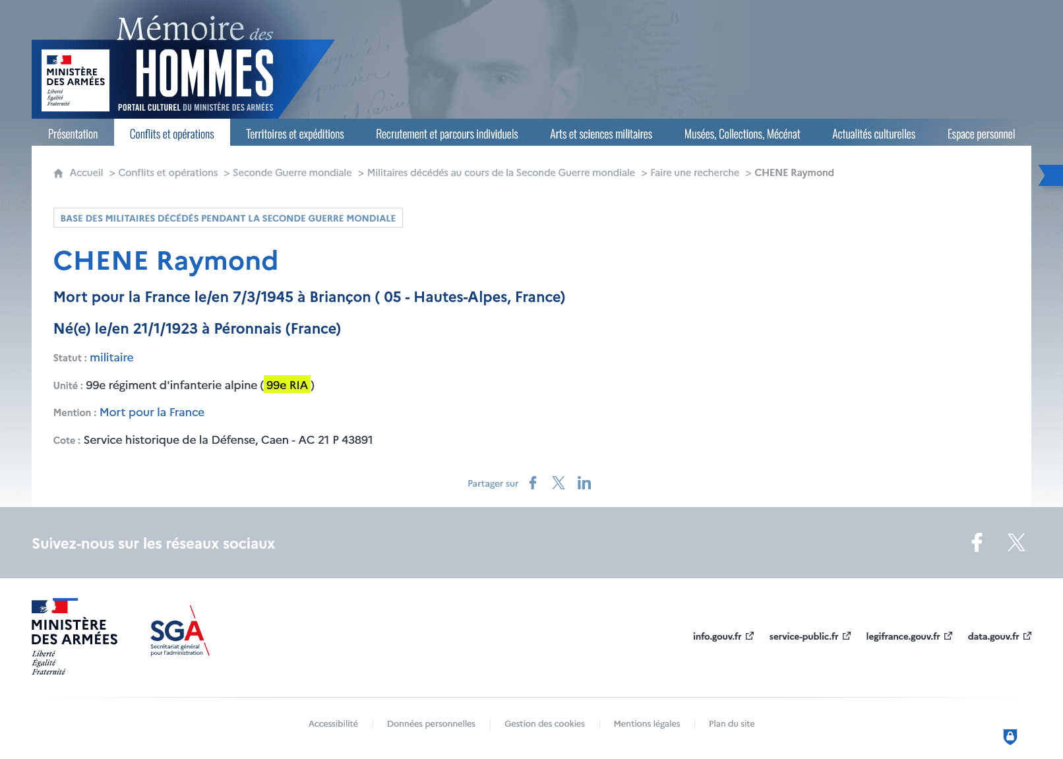Open info.gouv.fr external link
1063x759 pixels.
click(x=723, y=636)
